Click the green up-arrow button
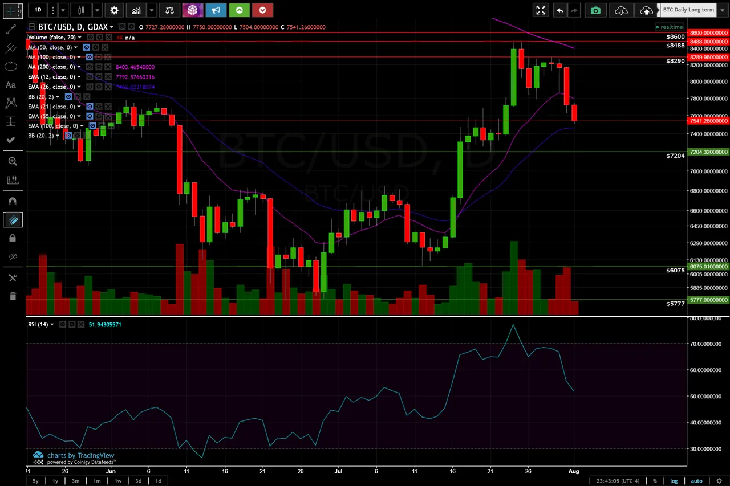730x486 pixels. point(239,10)
